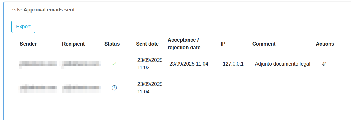
Task: Click the green checkmark status icon
Action: point(114,64)
